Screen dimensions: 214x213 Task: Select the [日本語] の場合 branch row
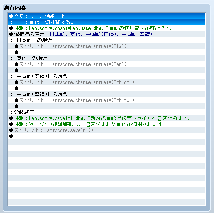107,40
